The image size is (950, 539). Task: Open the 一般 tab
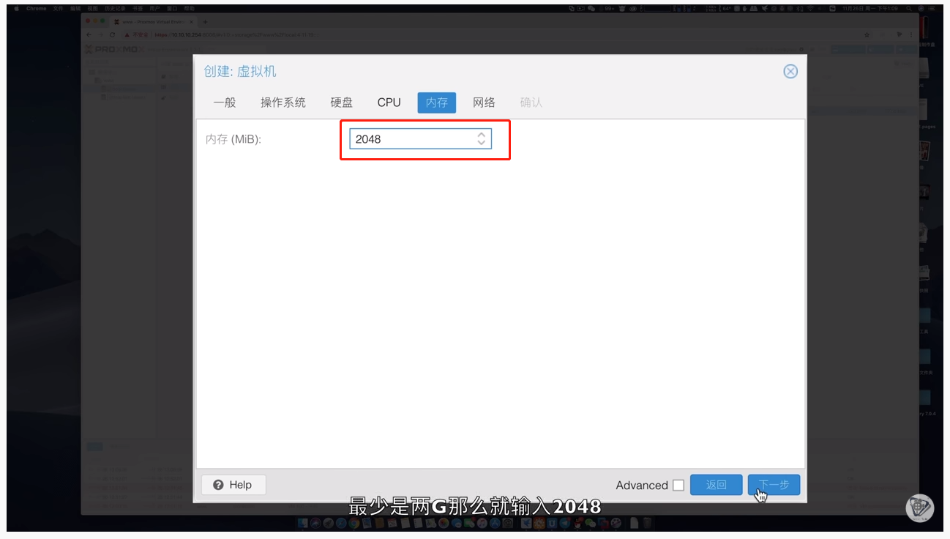click(x=225, y=103)
